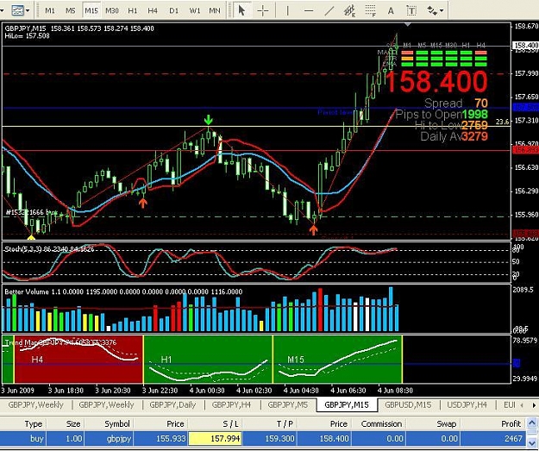The height and width of the screenshot is (451, 539).
Task: Toggle the M15 timeframe button
Action: [x=91, y=10]
